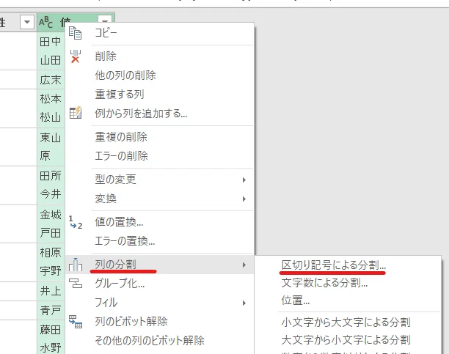Expand the 型の変更 submenu arrow

[244, 180]
